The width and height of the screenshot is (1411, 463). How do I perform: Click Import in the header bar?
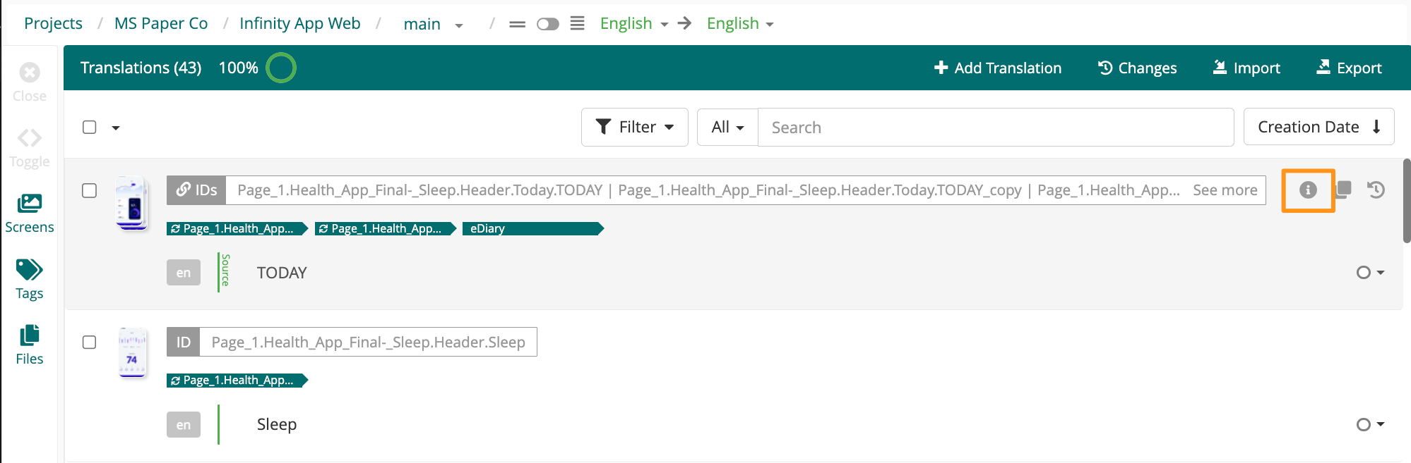coord(1246,68)
